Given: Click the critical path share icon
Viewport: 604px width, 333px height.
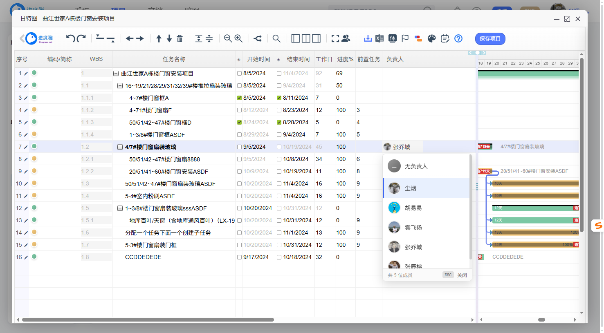Looking at the screenshot, I should 258,38.
